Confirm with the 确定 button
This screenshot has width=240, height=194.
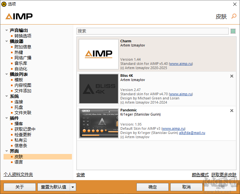[x=153, y=187]
